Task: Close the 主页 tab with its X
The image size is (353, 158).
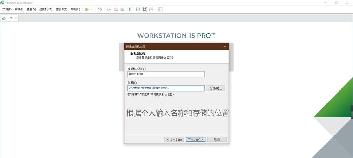Action: tap(16, 18)
